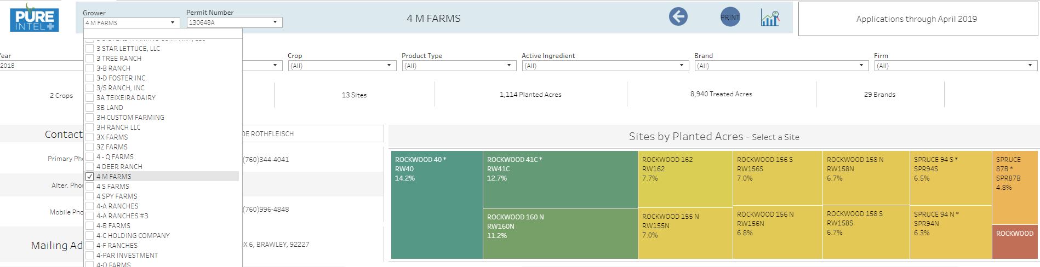Expand the Brand filter dropdown
1040x267 pixels.
(781, 66)
